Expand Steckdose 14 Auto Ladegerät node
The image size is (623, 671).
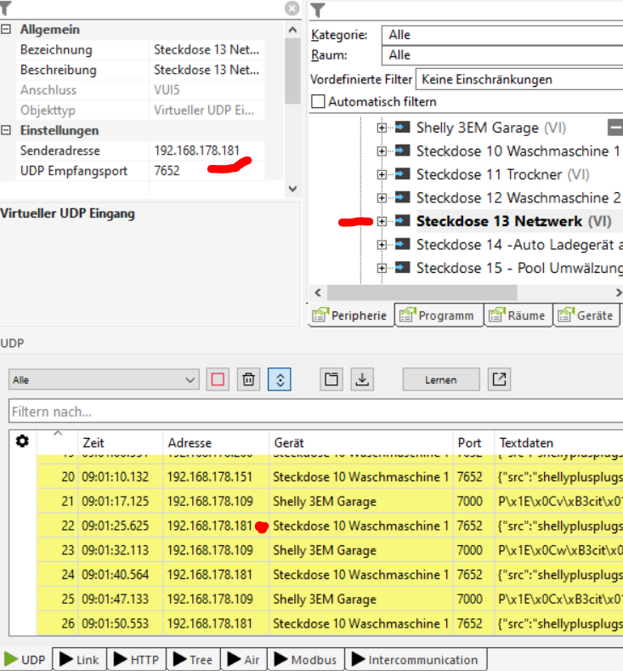pyautogui.click(x=382, y=245)
